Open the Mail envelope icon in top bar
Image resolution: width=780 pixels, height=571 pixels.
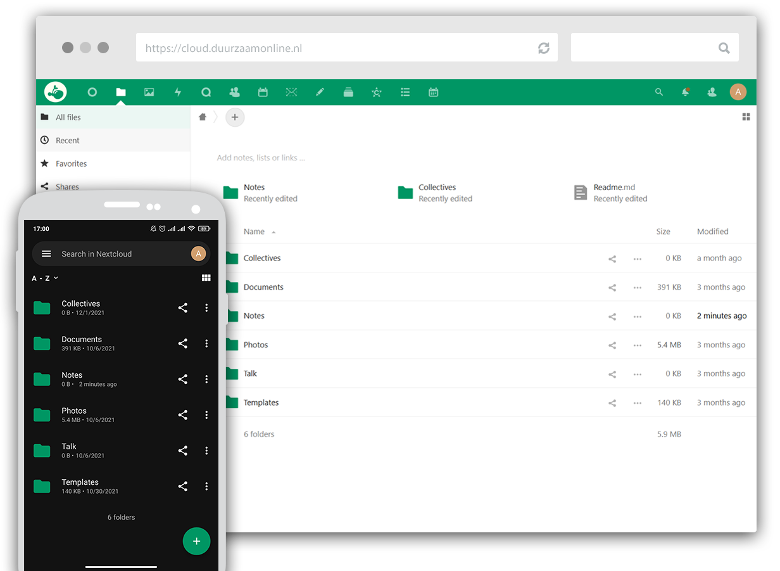(x=291, y=93)
